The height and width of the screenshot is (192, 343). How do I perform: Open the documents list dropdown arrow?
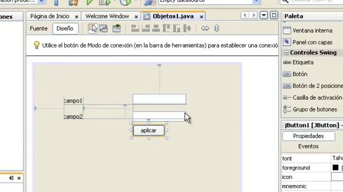264,15
